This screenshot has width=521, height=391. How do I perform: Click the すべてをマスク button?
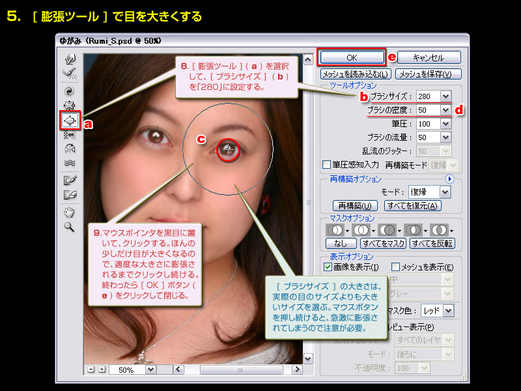coord(383,243)
